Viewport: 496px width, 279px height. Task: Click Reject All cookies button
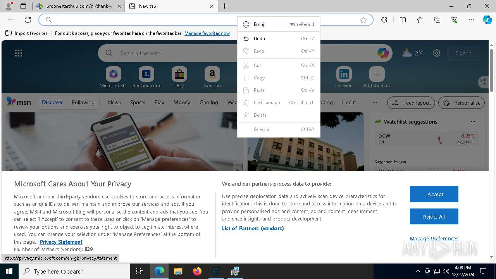434,217
